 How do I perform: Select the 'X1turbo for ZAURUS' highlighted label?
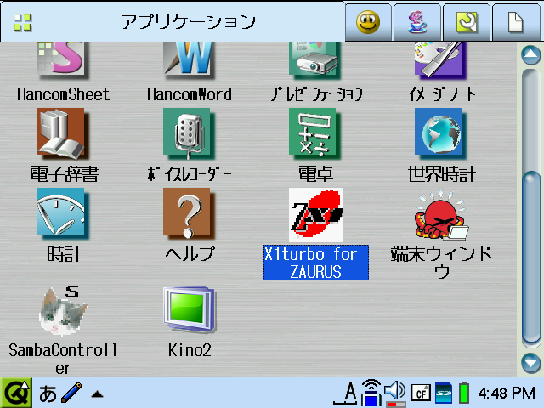coord(316,263)
